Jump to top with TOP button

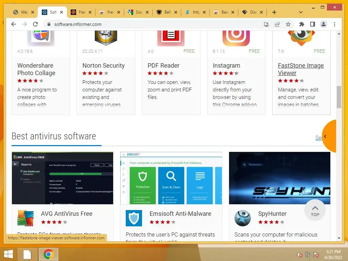[315, 210]
